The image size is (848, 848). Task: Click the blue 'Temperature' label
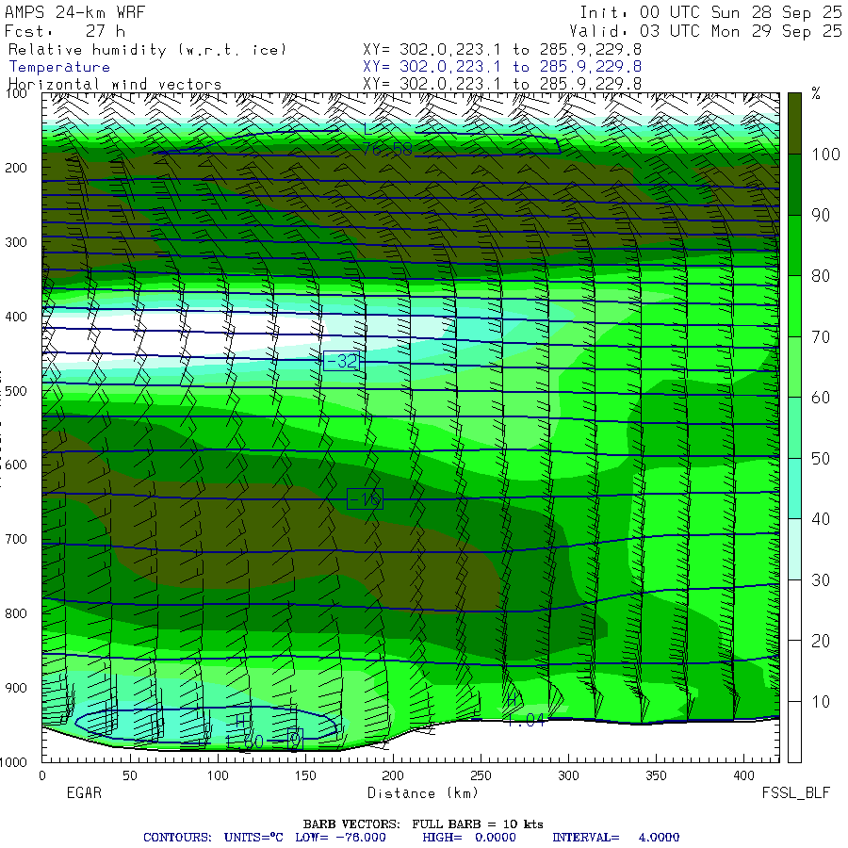pos(59,67)
